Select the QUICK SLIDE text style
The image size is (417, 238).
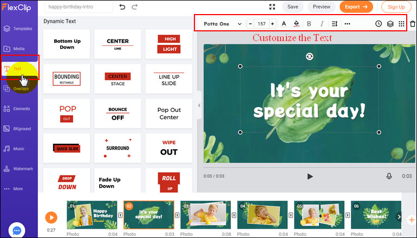coord(67,148)
